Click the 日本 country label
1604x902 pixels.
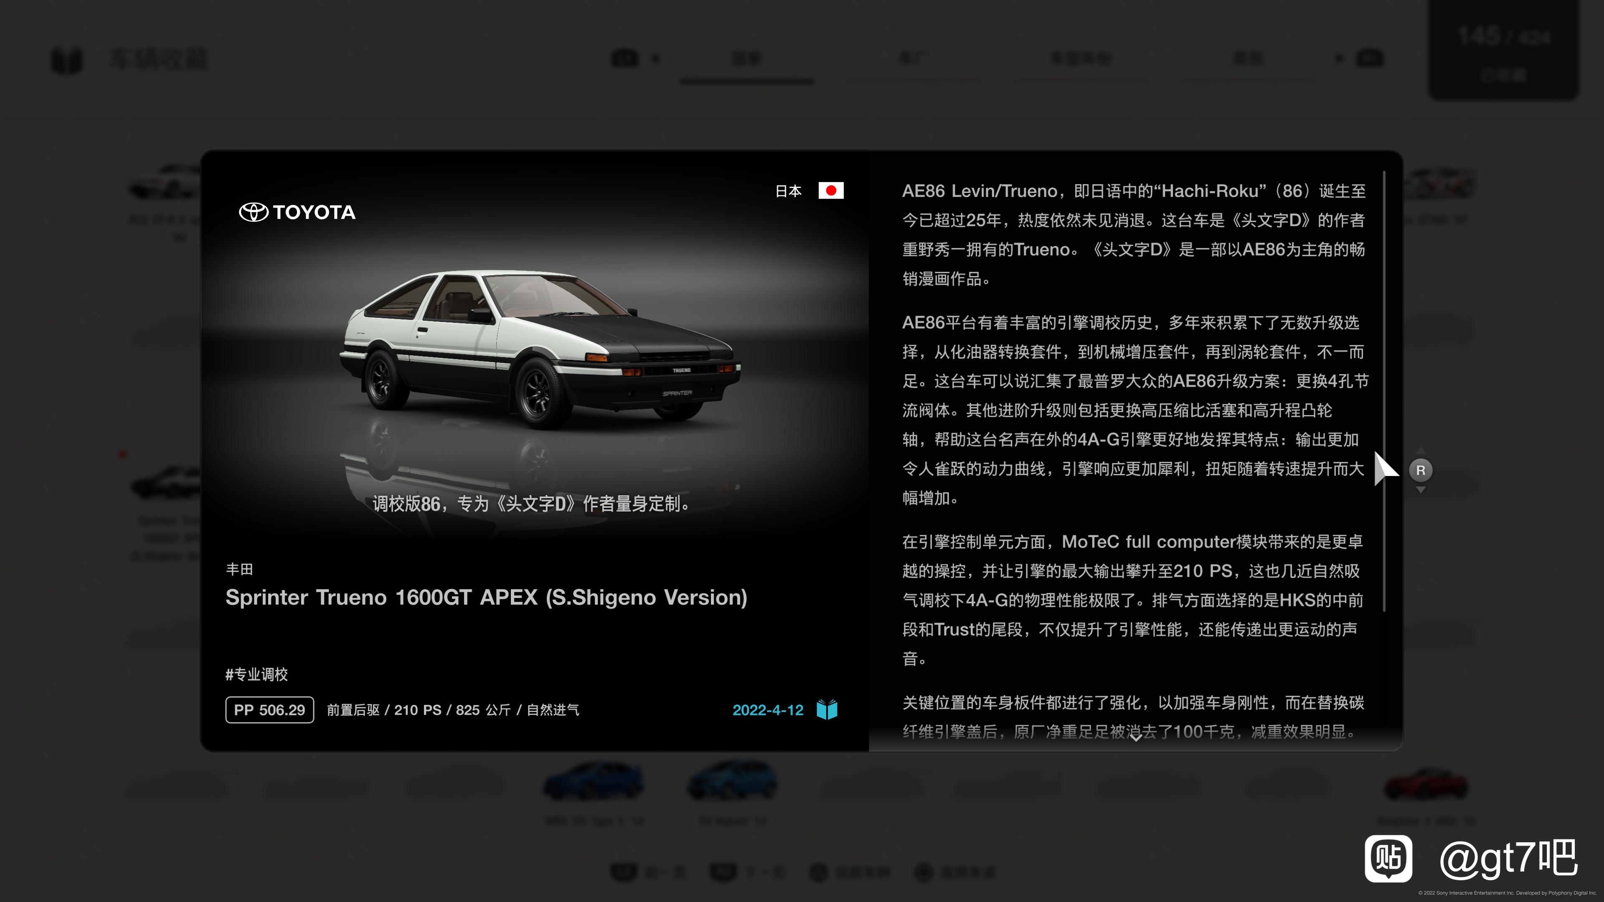[788, 191]
